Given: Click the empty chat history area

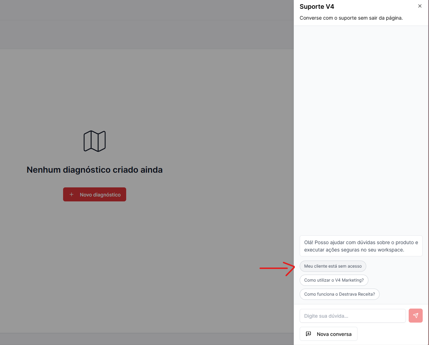Looking at the screenshot, I should point(361,130).
